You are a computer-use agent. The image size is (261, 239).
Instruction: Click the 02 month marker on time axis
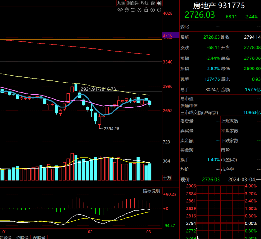pyautogui.click(x=90, y=232)
